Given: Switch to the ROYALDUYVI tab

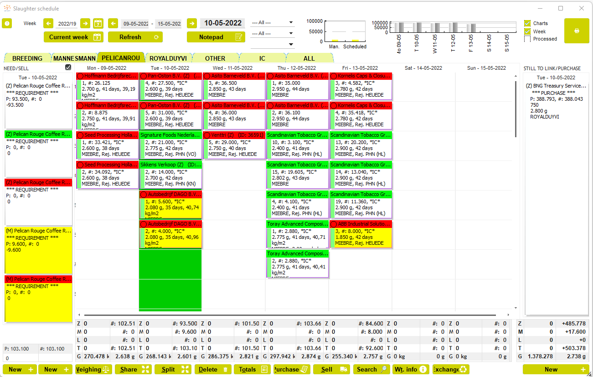Looking at the screenshot, I should pyautogui.click(x=168, y=58).
